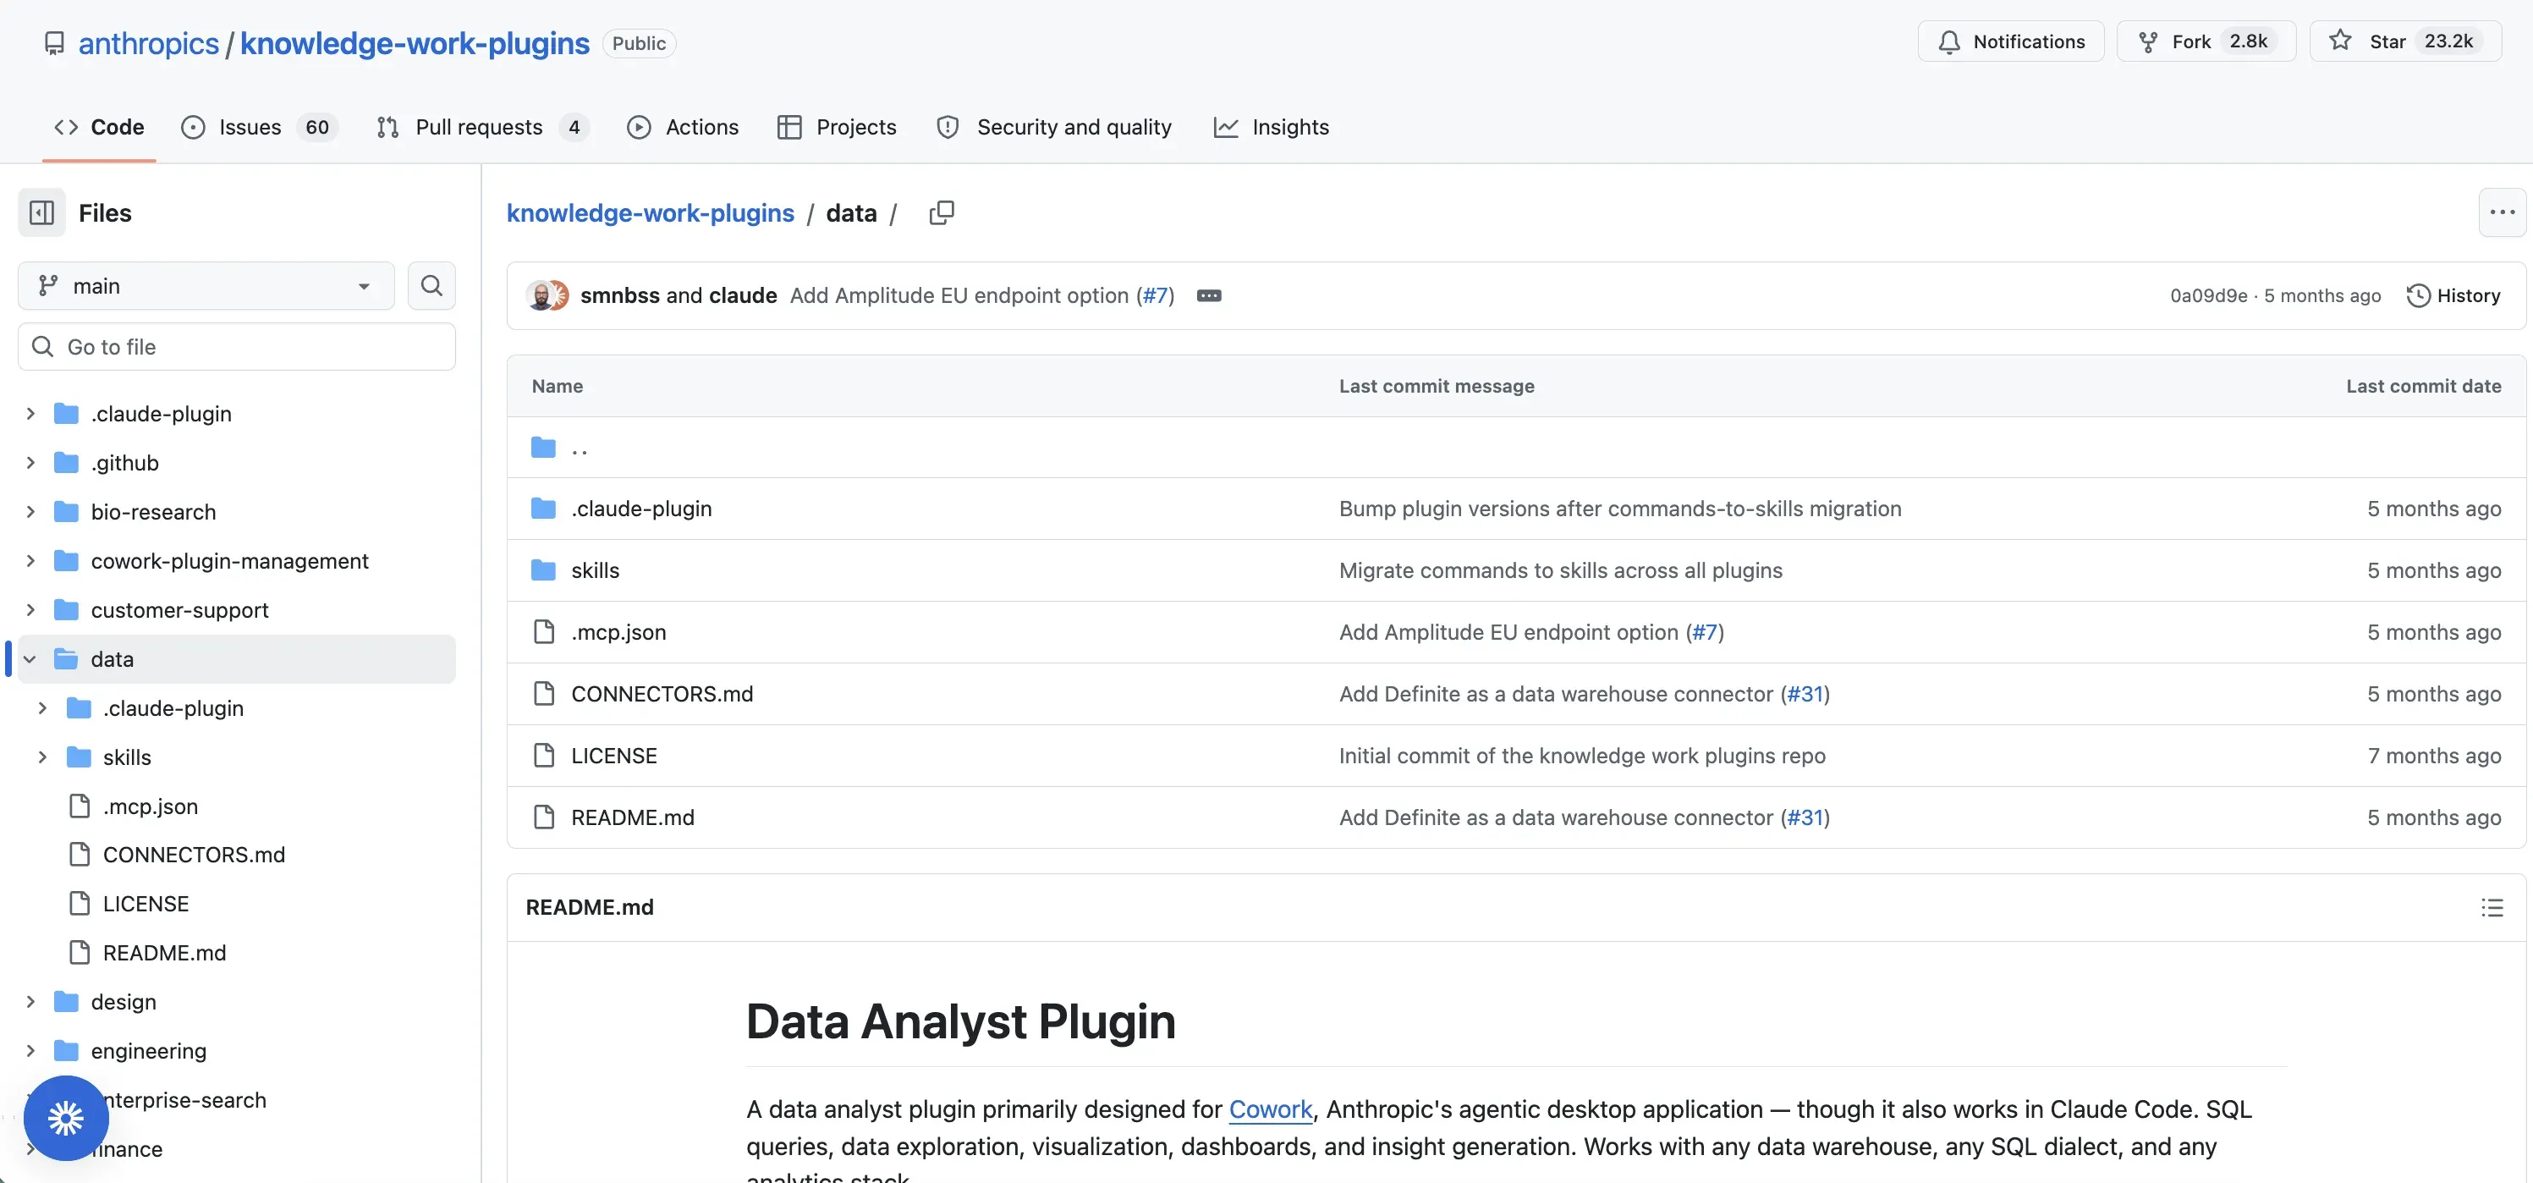This screenshot has width=2533, height=1183.
Task: Copy the path with the copy icon
Action: coord(941,212)
